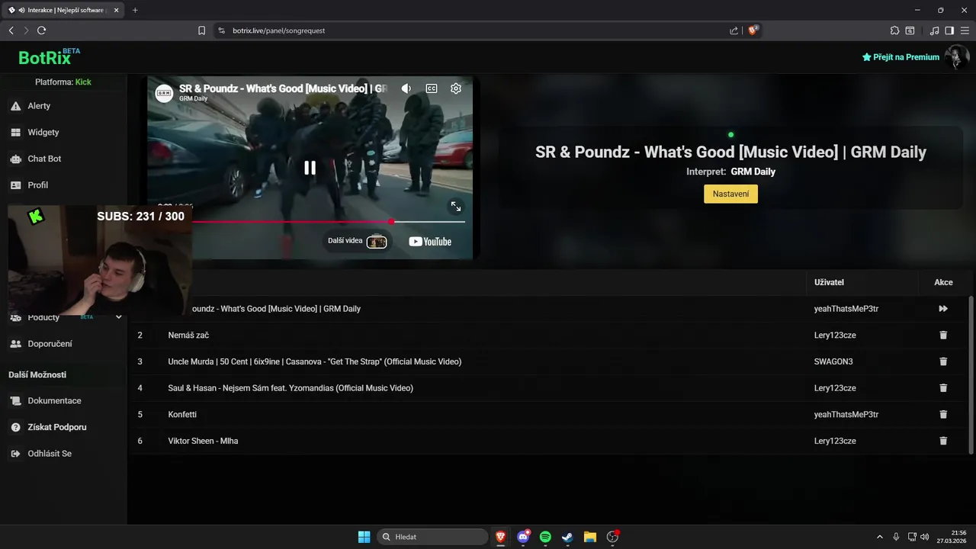Open the browser hamburger menu

click(965, 30)
